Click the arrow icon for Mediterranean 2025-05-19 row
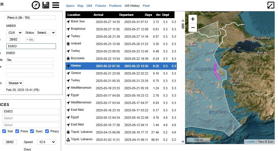The height and width of the screenshot is (151, 278). (x=68, y=88)
